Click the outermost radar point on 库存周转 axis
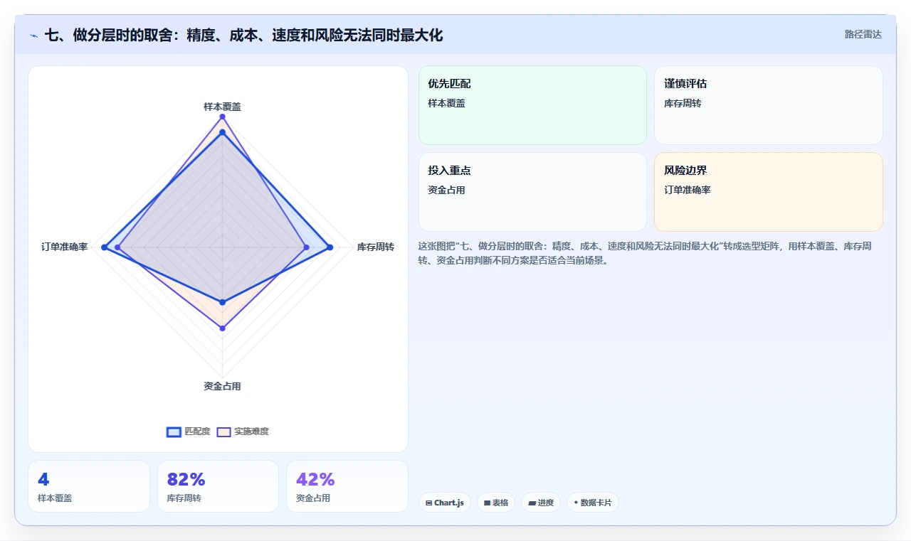The image size is (911, 541). [330, 247]
